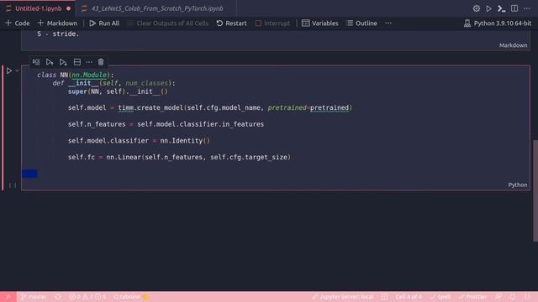Add a new Code cell
This screenshot has height=302, width=538.
[18, 23]
